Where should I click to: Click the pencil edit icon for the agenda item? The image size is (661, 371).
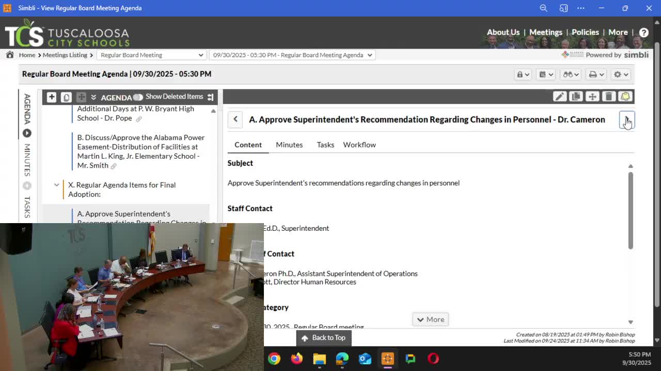pos(559,96)
